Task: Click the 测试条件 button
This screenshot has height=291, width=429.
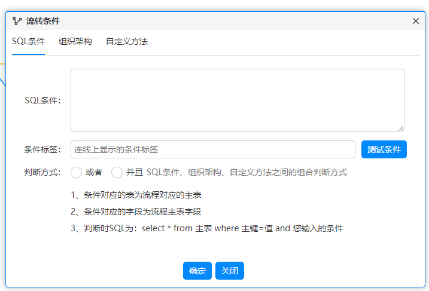Action: tap(384, 149)
